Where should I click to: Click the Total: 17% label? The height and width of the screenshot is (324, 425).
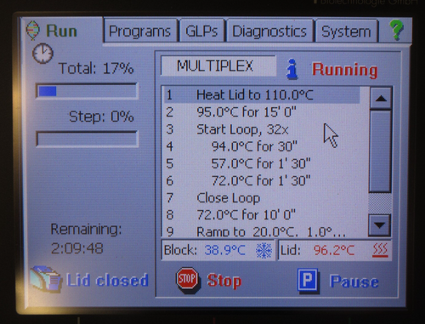pos(96,68)
